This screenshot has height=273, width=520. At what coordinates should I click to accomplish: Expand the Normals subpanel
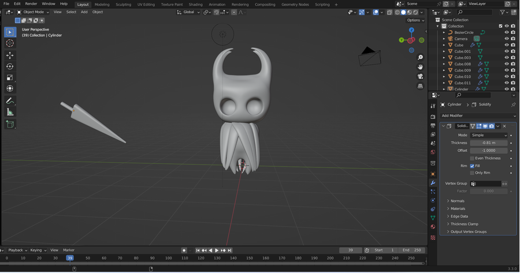458,201
